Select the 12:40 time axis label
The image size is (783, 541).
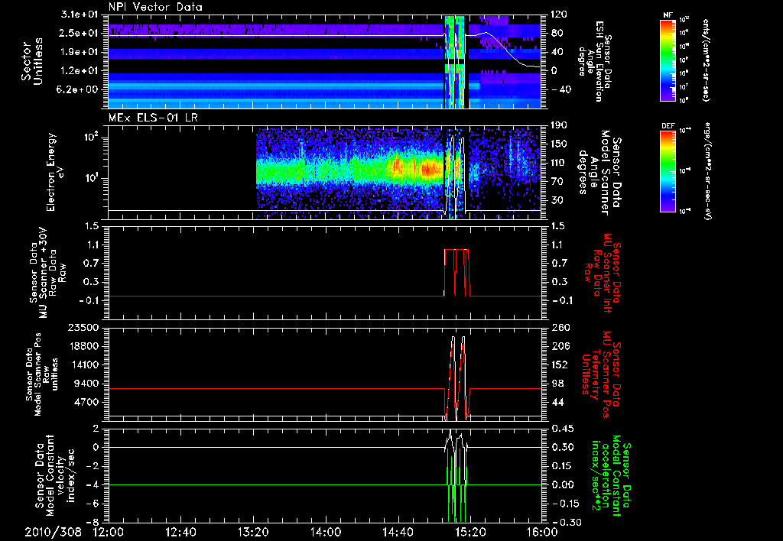[x=181, y=531]
